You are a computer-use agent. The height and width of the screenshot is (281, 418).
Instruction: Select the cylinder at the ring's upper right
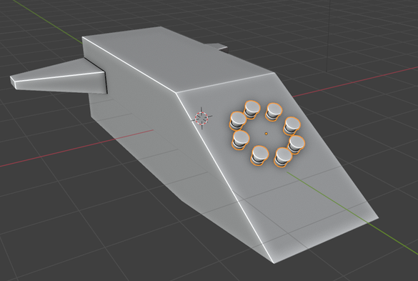point(274,112)
